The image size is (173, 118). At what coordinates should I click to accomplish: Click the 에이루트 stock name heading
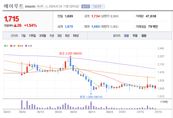(x=14, y=6)
